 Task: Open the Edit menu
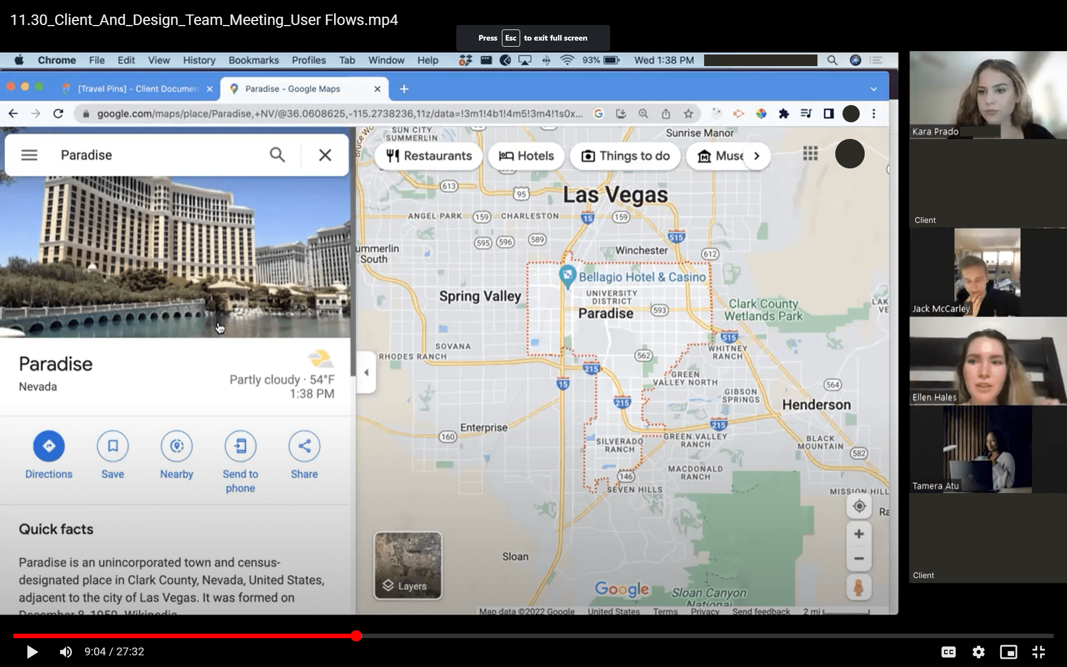pos(126,60)
